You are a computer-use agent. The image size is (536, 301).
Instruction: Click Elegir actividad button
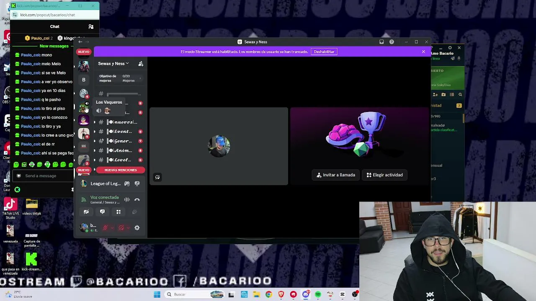385,175
